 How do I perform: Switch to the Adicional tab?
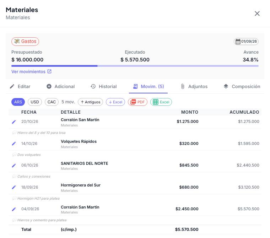[x=61, y=86]
